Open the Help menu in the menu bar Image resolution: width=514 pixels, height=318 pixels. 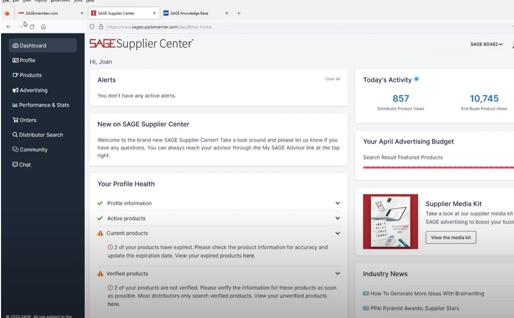pyautogui.click(x=90, y=1)
